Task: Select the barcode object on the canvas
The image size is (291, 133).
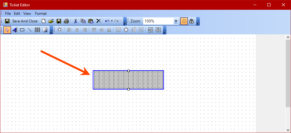Action: pyautogui.click(x=128, y=80)
